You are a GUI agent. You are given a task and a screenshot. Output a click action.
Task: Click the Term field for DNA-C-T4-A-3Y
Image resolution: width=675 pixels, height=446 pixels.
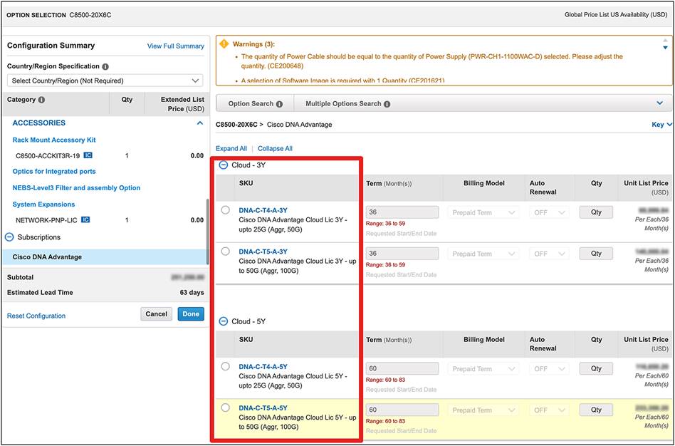pyautogui.click(x=402, y=212)
